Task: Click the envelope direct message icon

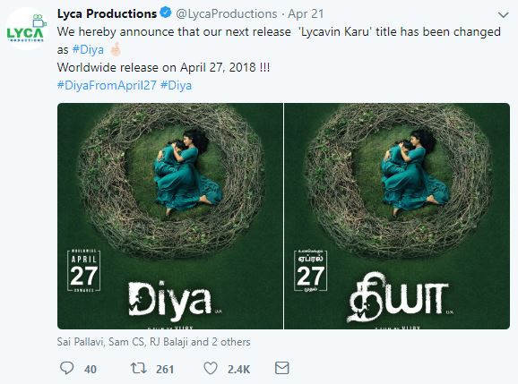Action: pos(282,368)
